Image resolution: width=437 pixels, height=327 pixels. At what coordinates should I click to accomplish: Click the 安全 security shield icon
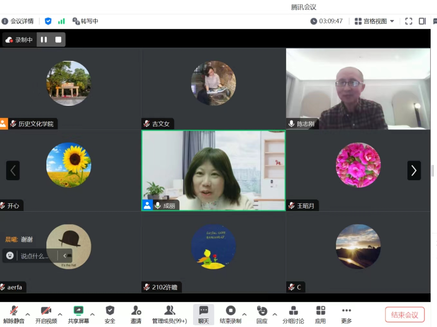[110, 311]
